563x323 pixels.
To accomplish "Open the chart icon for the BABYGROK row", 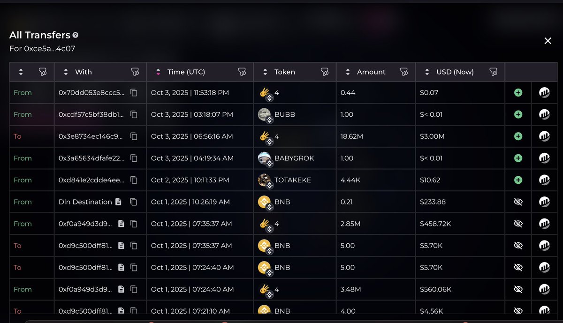I will pyautogui.click(x=544, y=158).
